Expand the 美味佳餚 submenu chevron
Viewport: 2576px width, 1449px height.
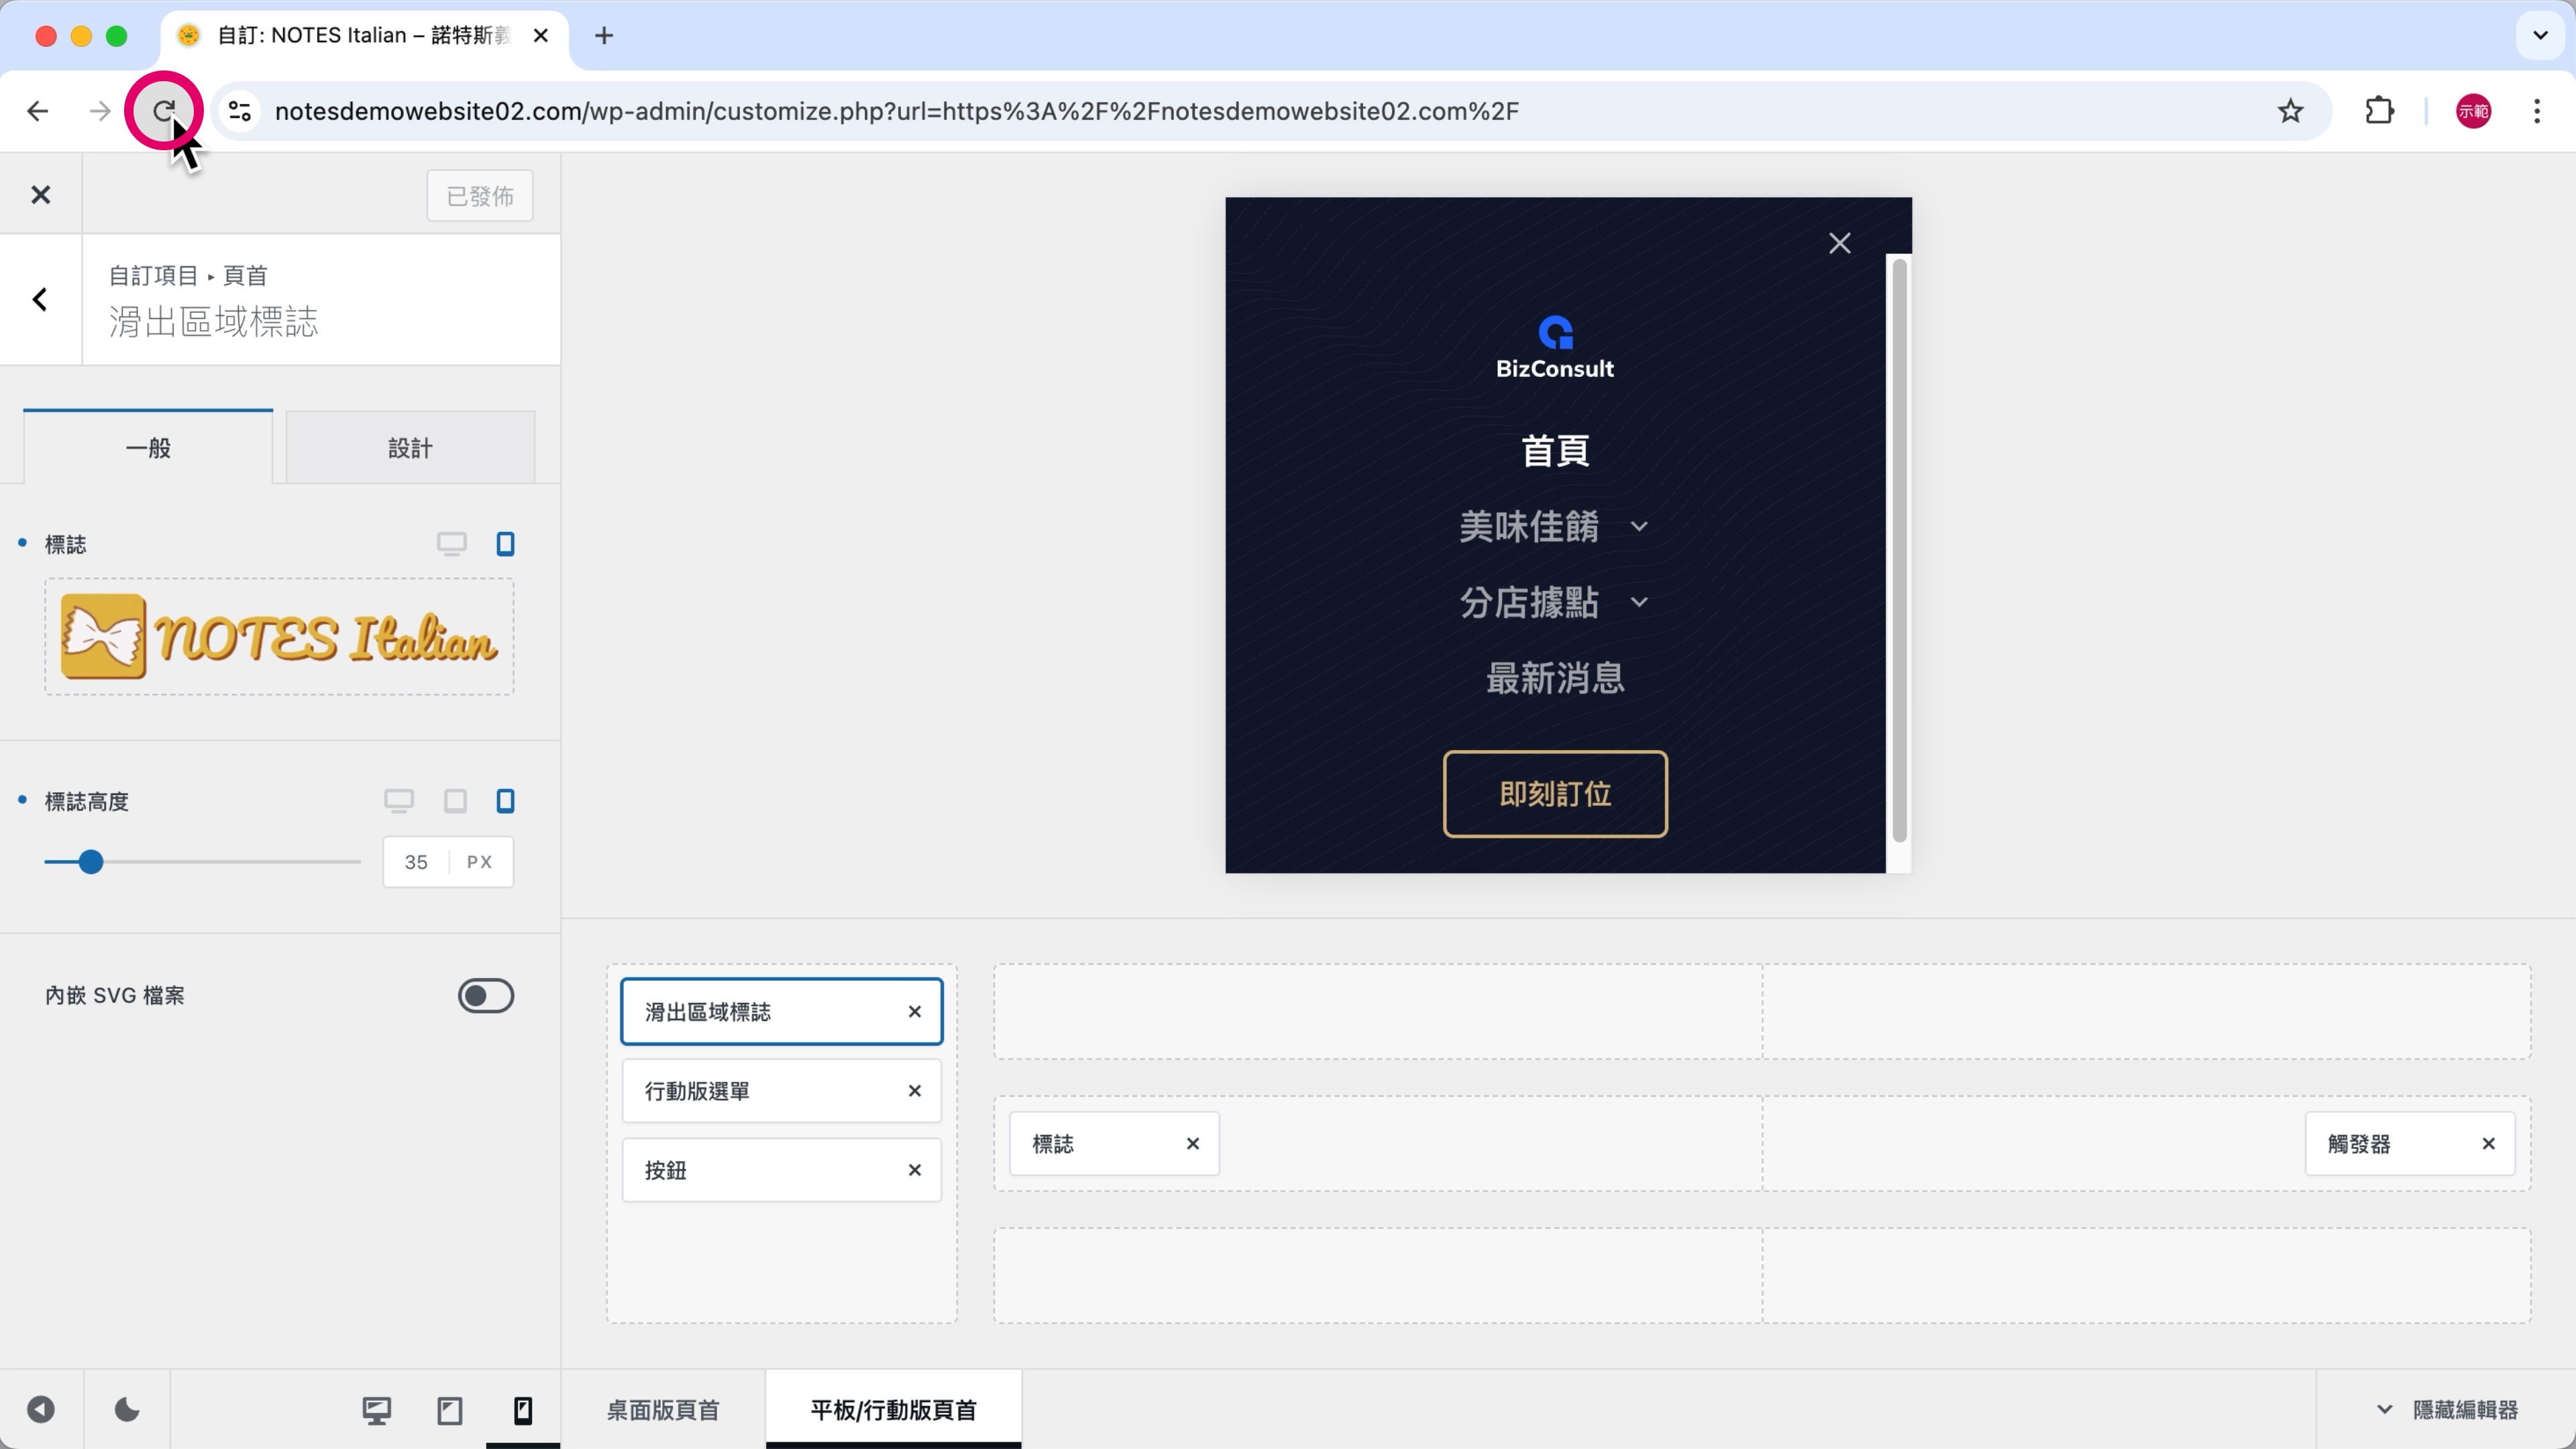pos(1639,527)
